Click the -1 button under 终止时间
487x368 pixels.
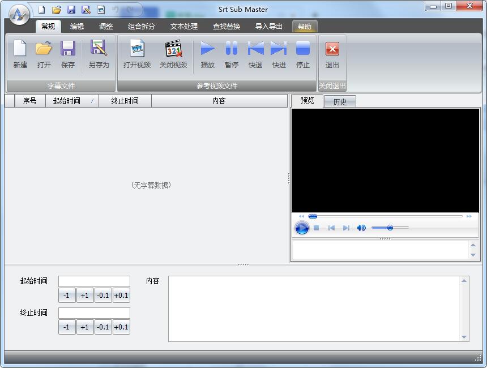tap(67, 327)
